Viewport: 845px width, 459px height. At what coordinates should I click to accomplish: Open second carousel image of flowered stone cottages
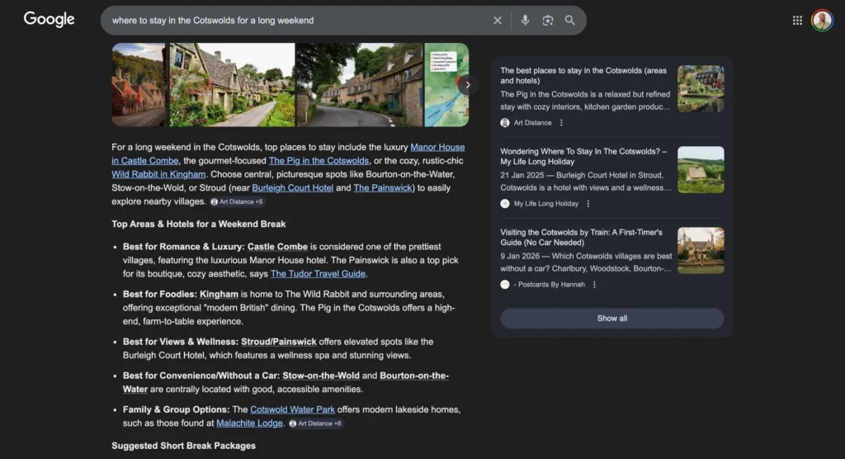pyautogui.click(x=232, y=85)
